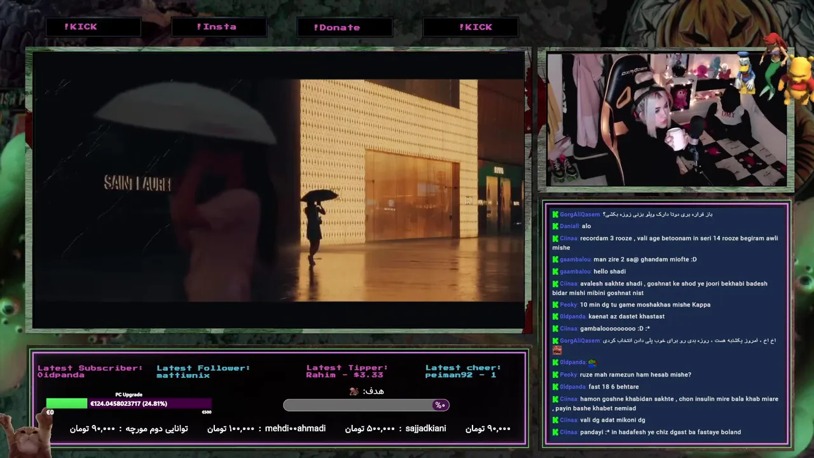Click the "€500" goal limit label
This screenshot has width=814, height=458.
(206, 413)
